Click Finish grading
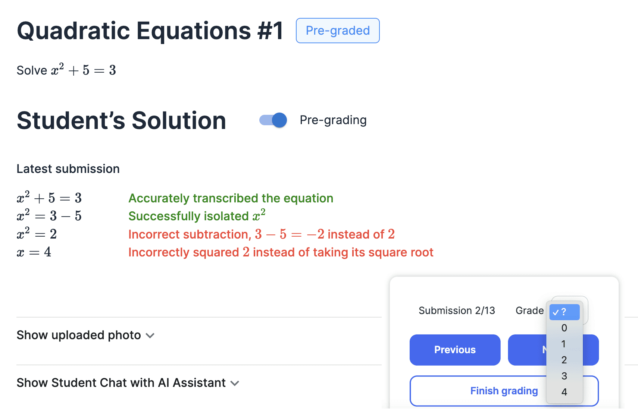This screenshot has width=638, height=410. pos(504,391)
